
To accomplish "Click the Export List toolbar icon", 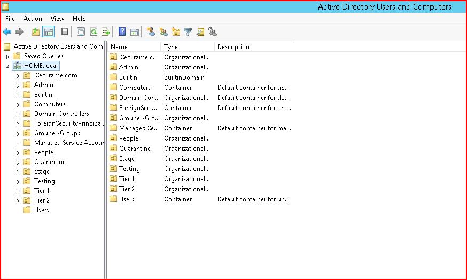I will pos(106,32).
